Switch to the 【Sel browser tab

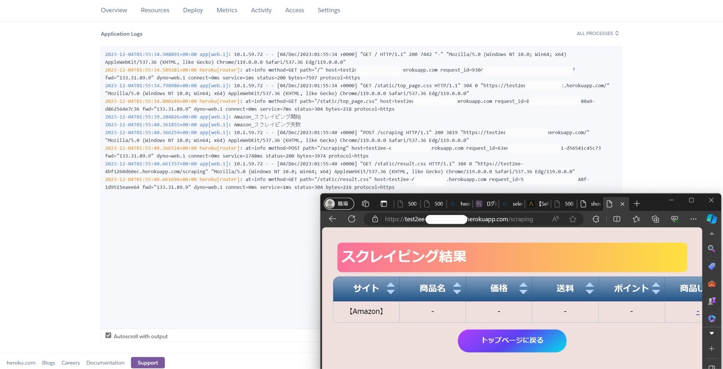pos(539,204)
